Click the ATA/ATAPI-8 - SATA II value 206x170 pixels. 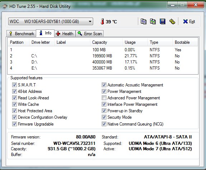coord(168,137)
